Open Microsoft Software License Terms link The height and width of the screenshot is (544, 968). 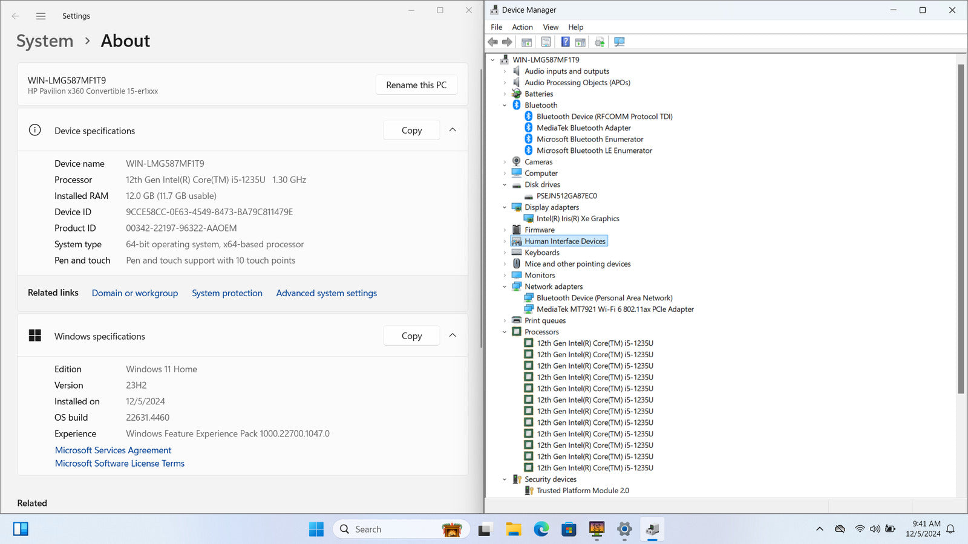tap(120, 464)
